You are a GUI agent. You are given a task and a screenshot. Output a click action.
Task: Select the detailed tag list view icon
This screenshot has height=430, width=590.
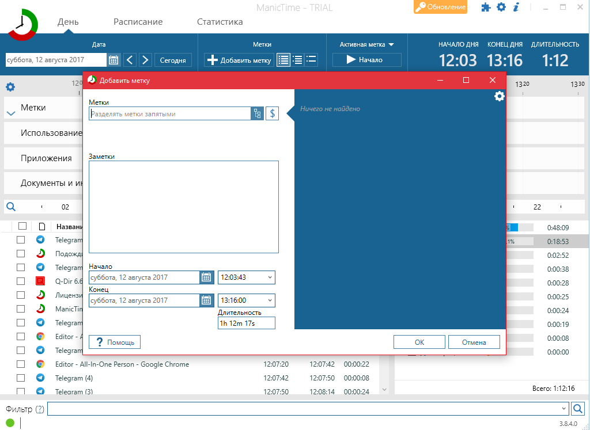(x=283, y=60)
